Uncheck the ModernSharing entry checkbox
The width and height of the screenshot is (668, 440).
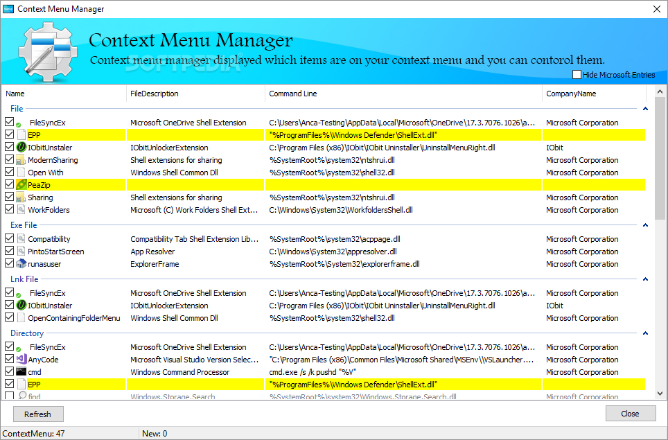10,159
